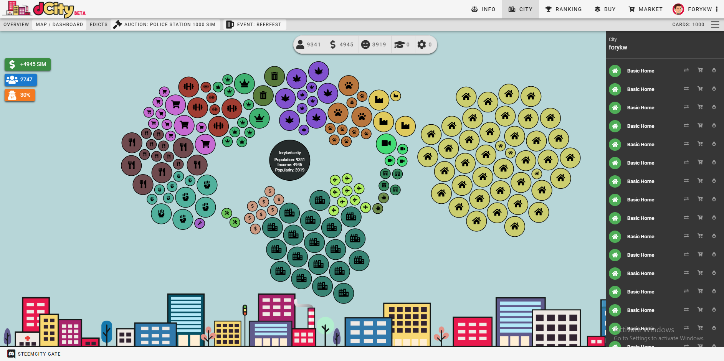The height and width of the screenshot is (361, 724).
Task: Click the blue 2747 workers badge
Action: click(21, 80)
